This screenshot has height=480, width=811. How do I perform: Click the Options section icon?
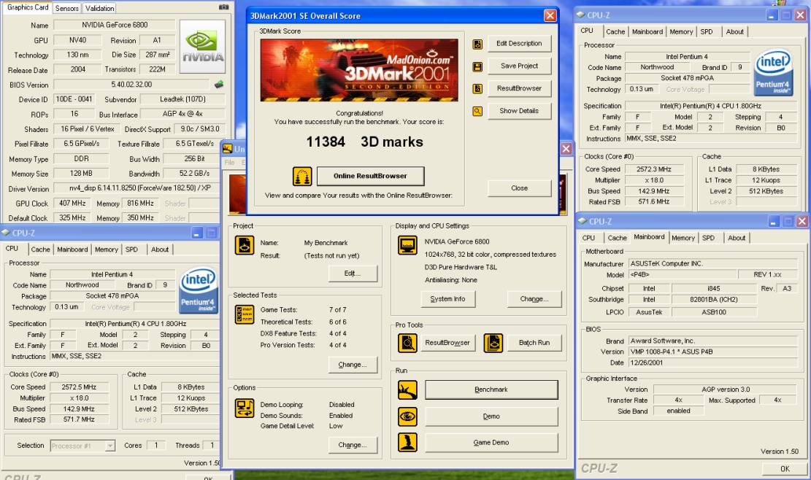click(244, 409)
